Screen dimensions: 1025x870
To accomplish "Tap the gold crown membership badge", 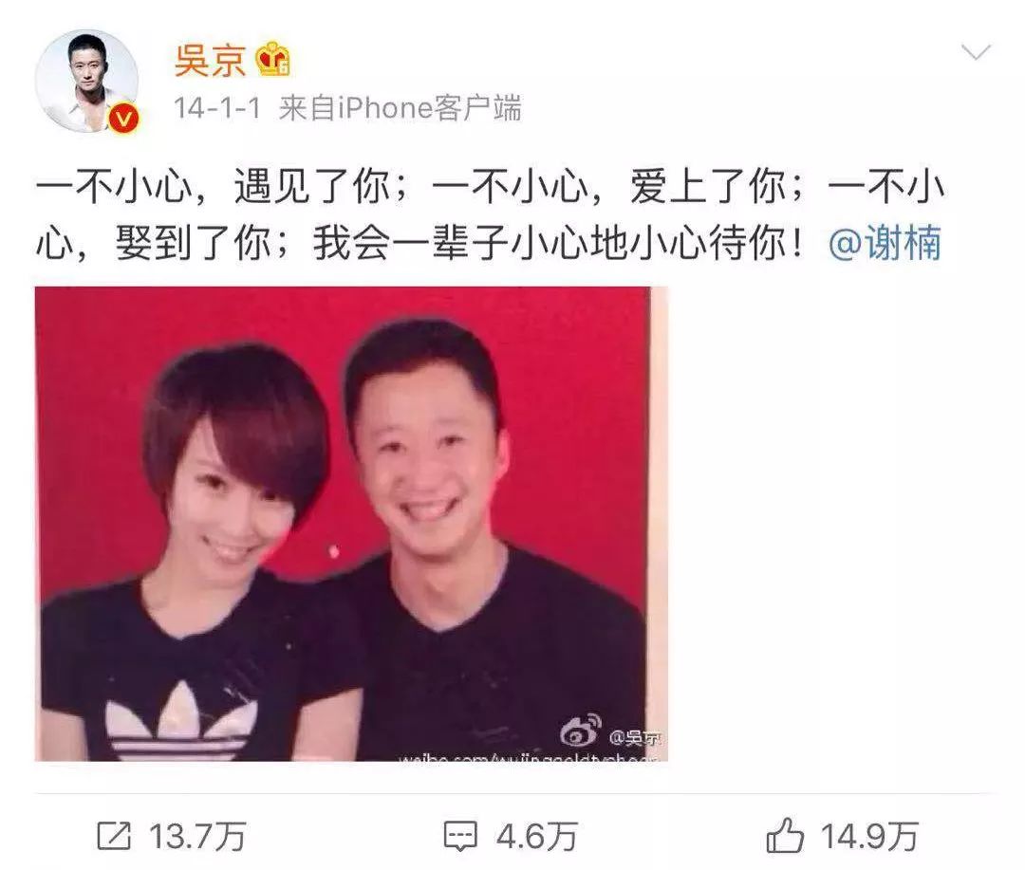I will (272, 60).
